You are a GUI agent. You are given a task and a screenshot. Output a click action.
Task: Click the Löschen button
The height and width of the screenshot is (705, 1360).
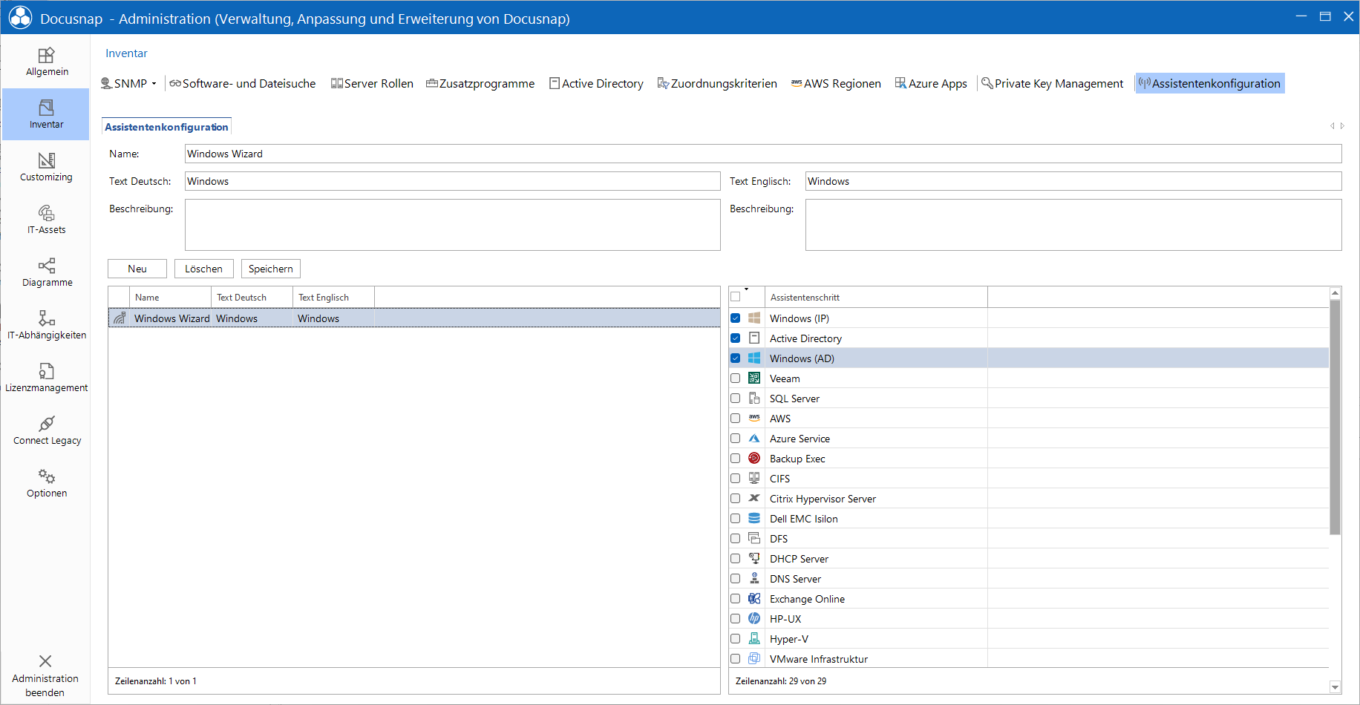tap(204, 269)
